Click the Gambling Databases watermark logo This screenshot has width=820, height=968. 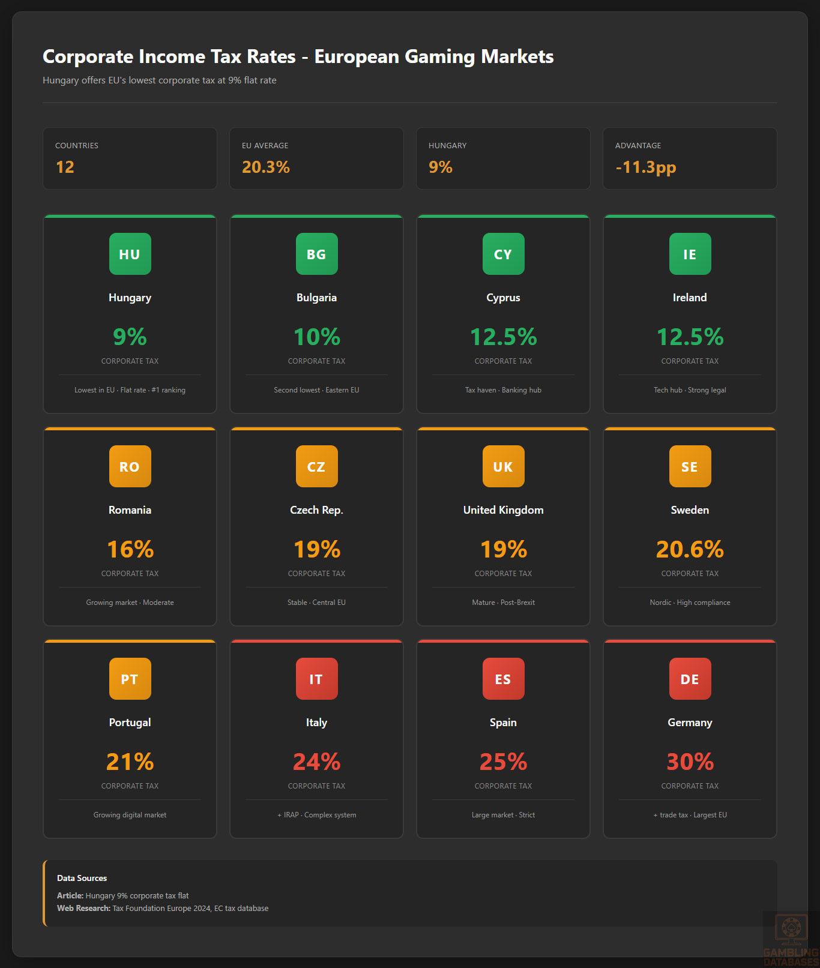791,939
